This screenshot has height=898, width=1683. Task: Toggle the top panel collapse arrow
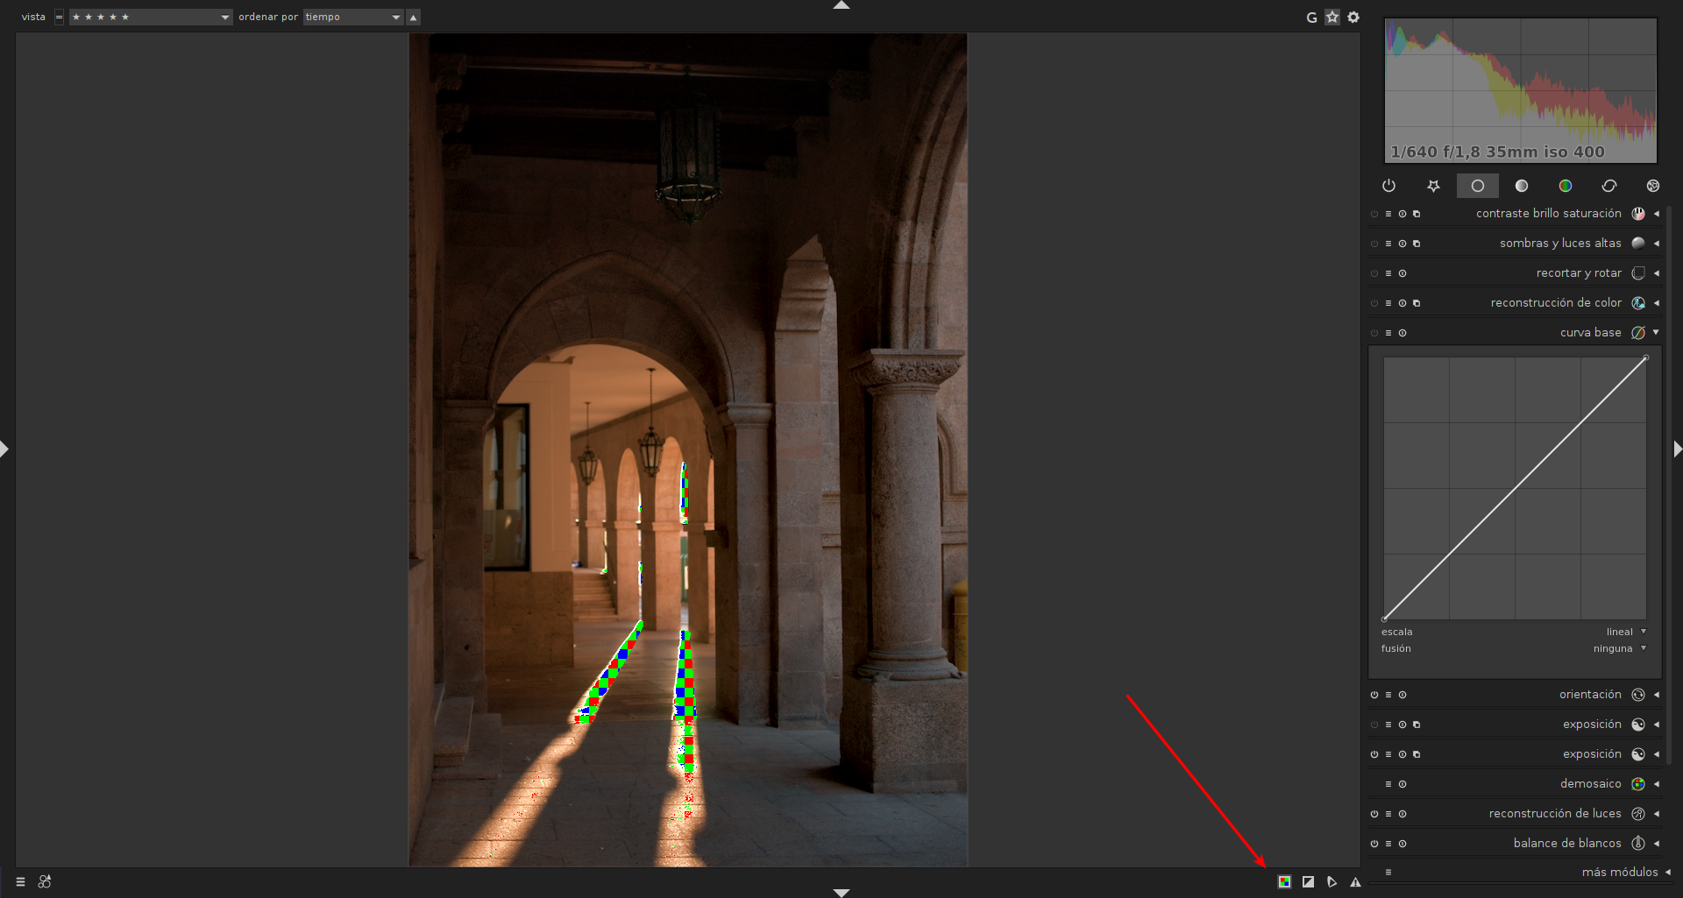841,5
